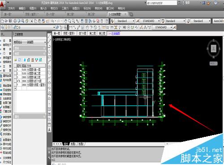The height and width of the screenshot is (165, 224).
Task: Select the Radius dimension tool
Action: (87, 27)
